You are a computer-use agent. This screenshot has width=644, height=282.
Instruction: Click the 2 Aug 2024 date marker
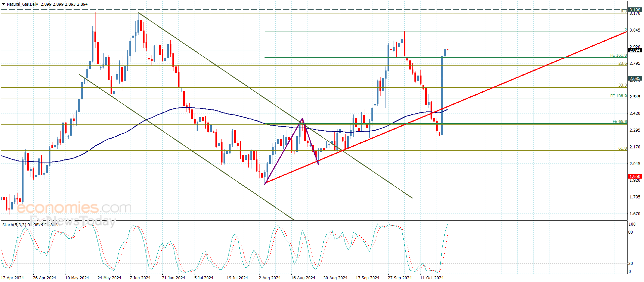pos(270,278)
